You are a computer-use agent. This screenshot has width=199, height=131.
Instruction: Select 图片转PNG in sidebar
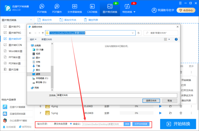(x=13, y=33)
